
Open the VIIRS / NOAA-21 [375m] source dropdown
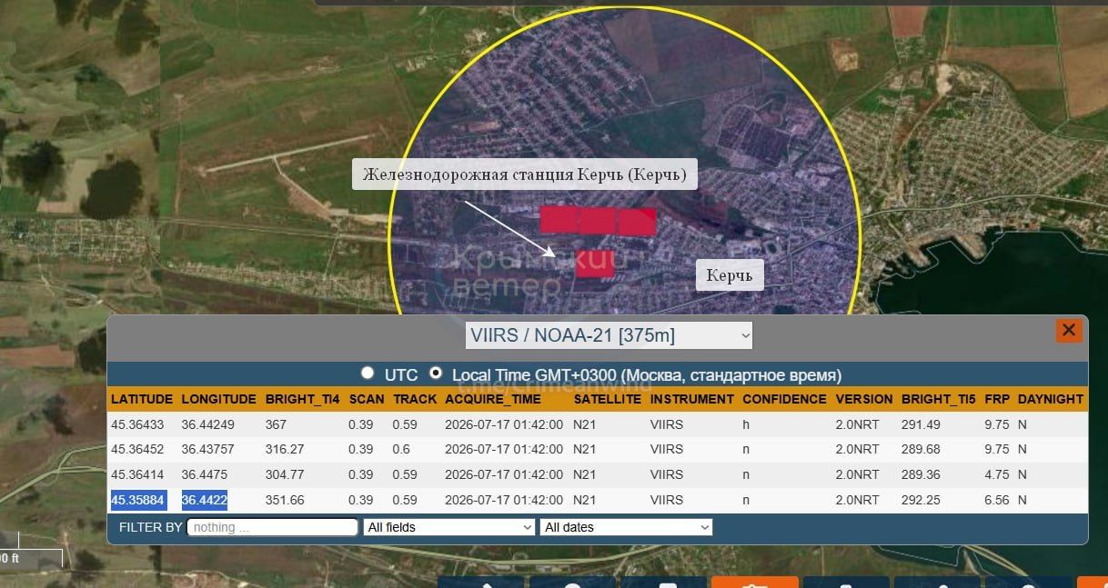click(609, 335)
